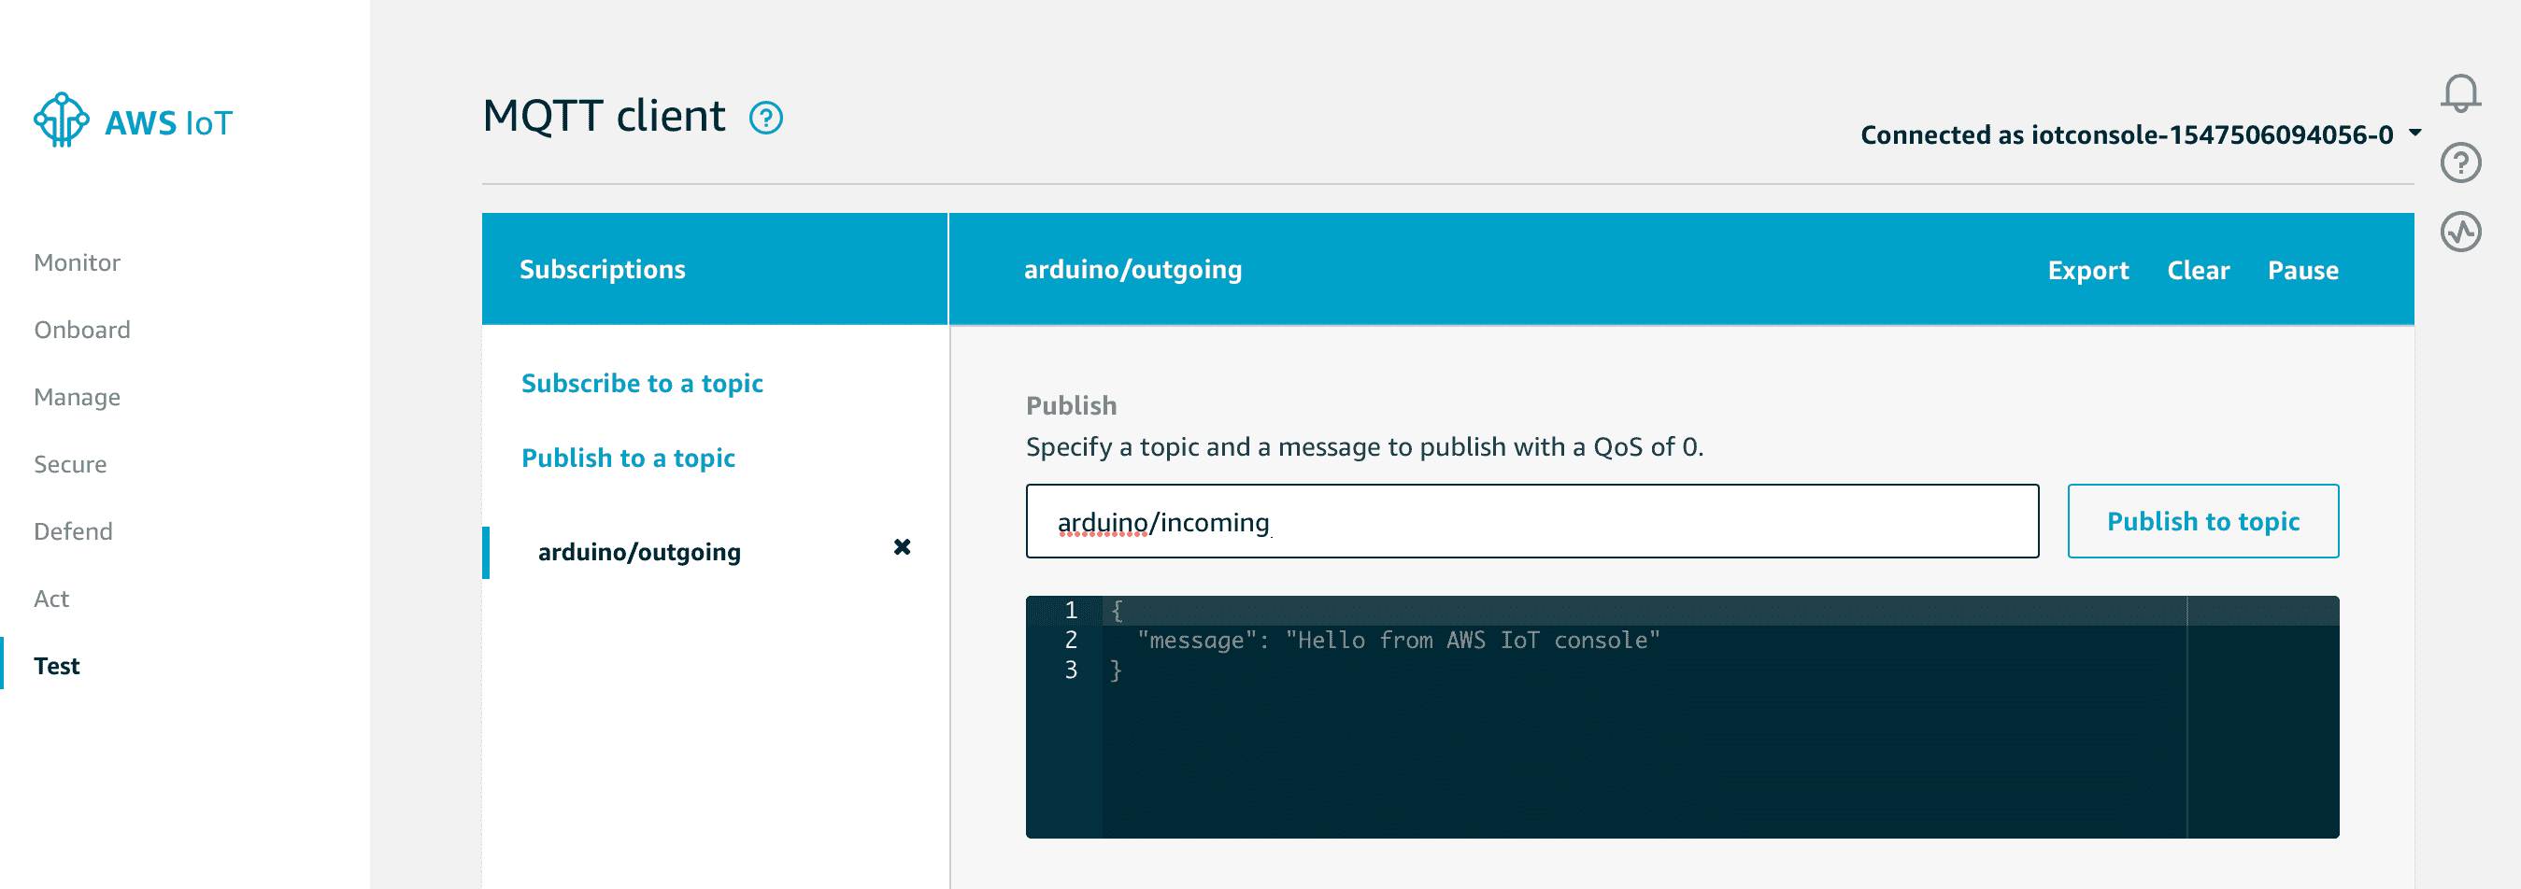This screenshot has width=2521, height=889.
Task: Click Subscribe to a topic link
Action: click(x=642, y=384)
